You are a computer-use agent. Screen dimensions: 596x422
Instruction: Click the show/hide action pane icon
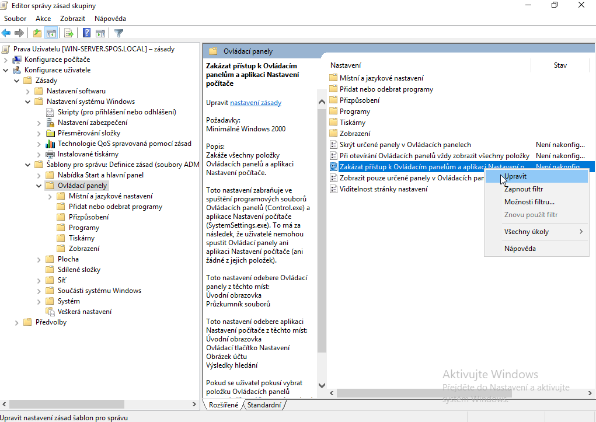(100, 33)
